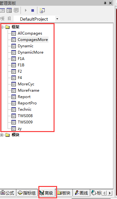Select the 模块 folder icon

tap(8, 135)
